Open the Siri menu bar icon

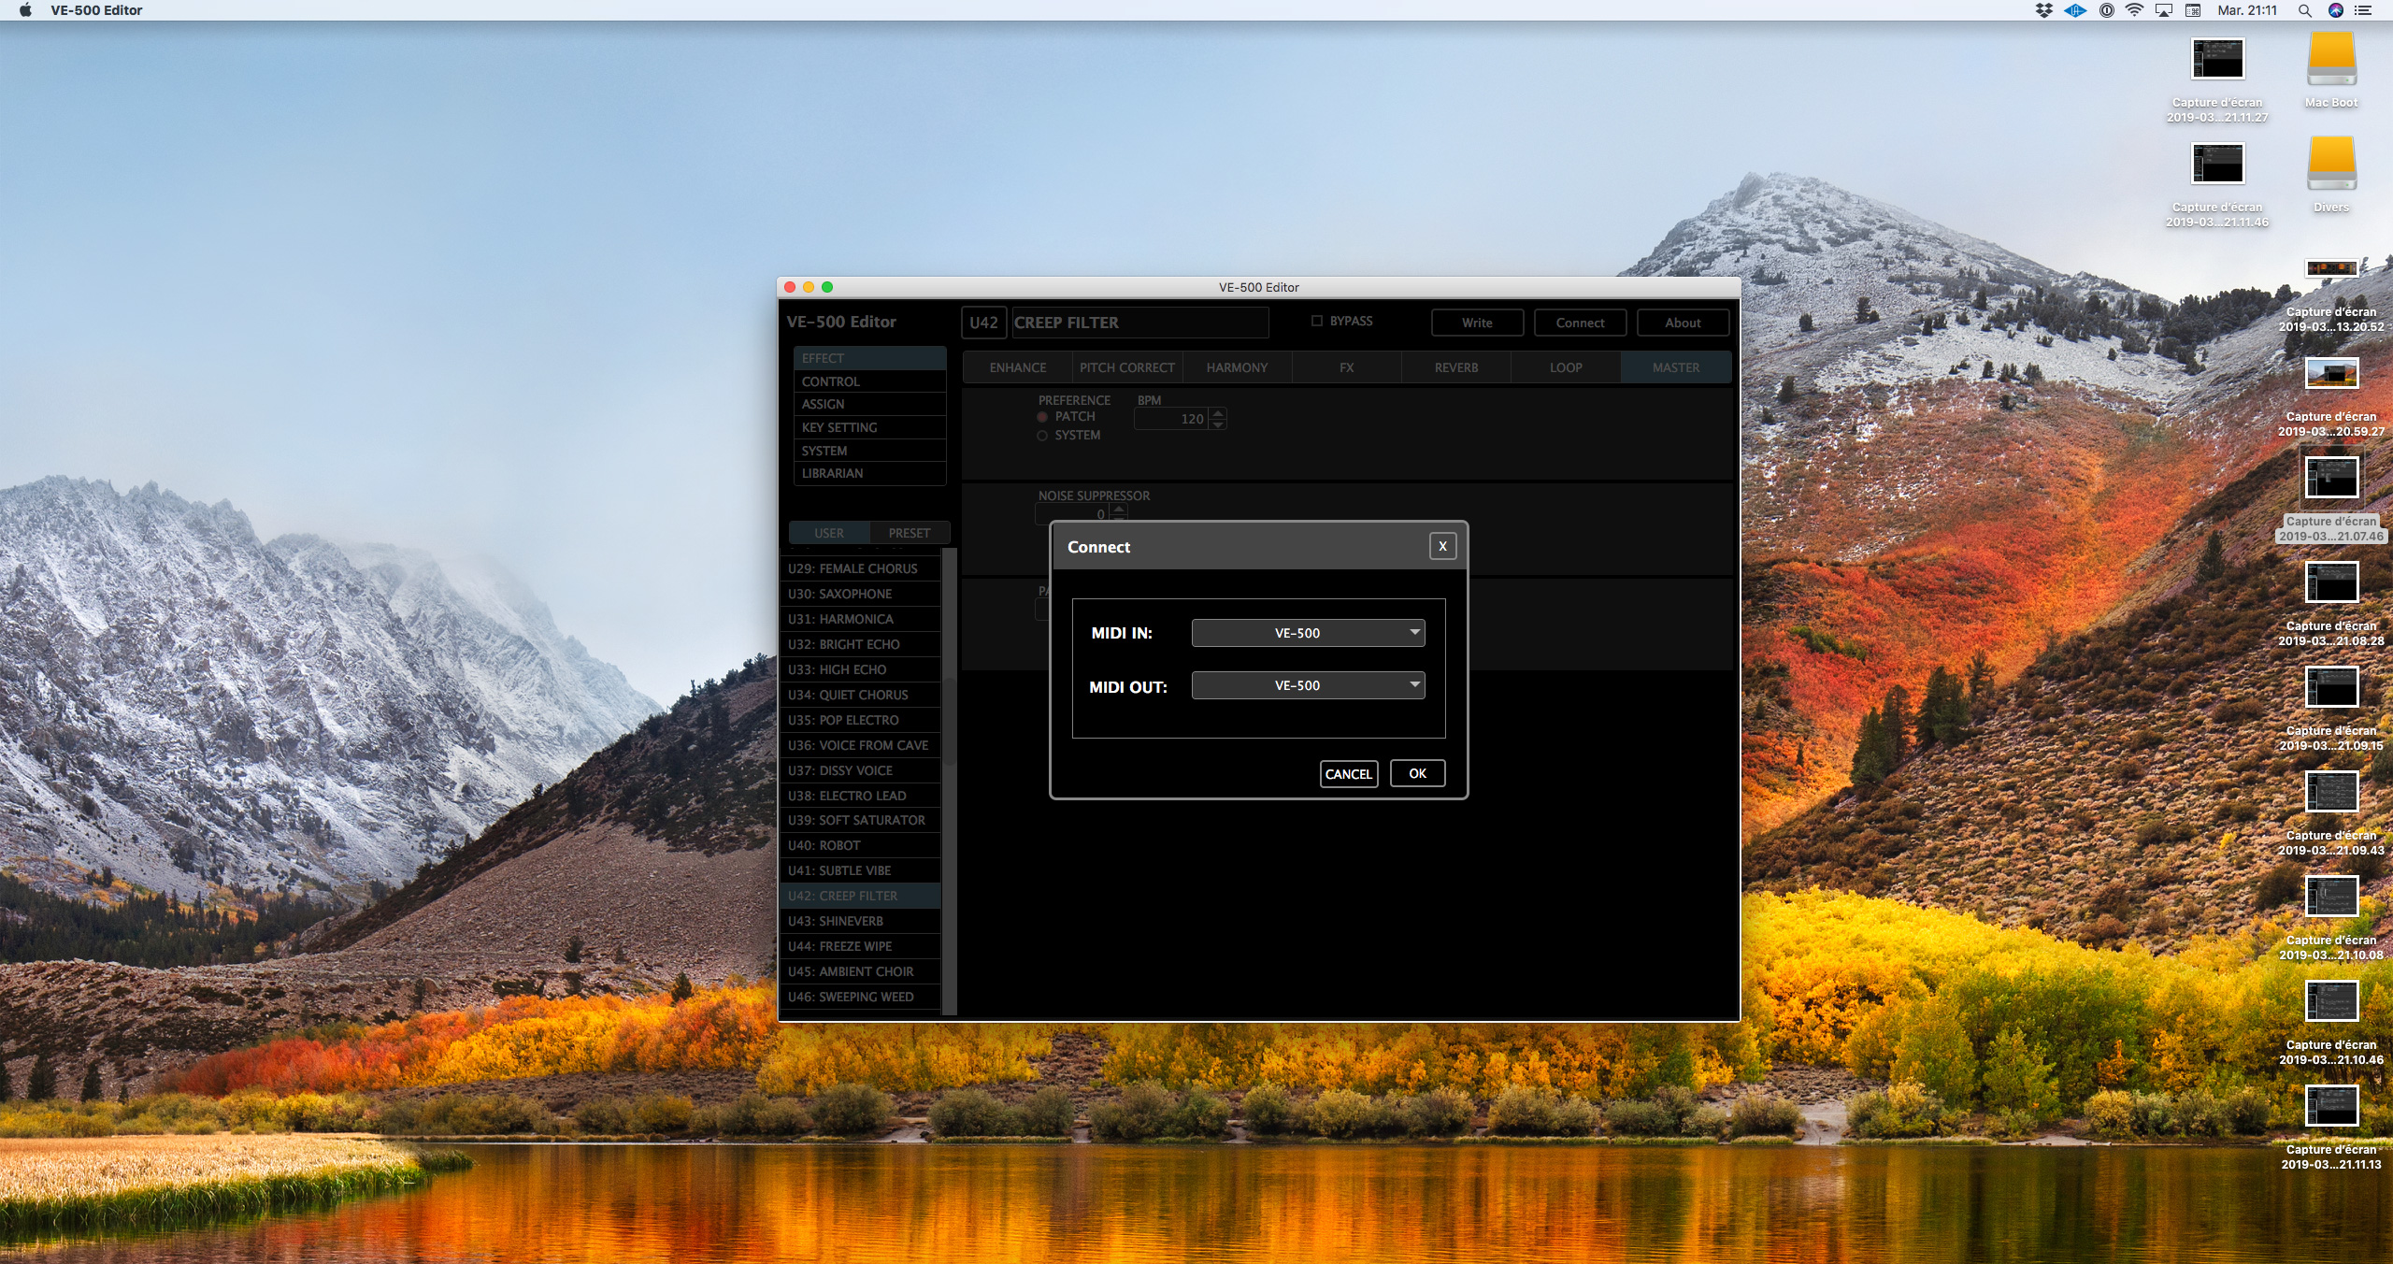[x=2336, y=10]
